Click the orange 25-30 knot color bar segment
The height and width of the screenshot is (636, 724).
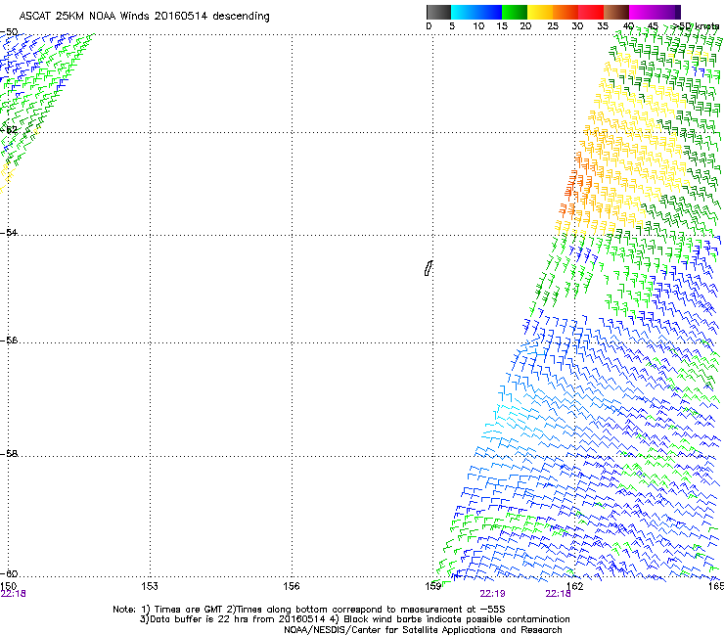pyautogui.click(x=566, y=12)
